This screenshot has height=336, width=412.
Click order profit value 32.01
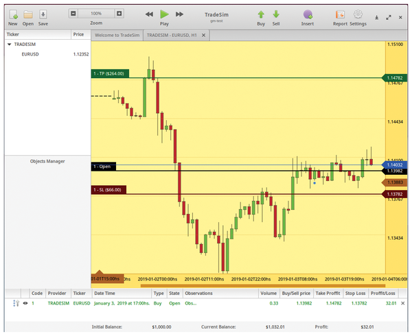point(391,303)
